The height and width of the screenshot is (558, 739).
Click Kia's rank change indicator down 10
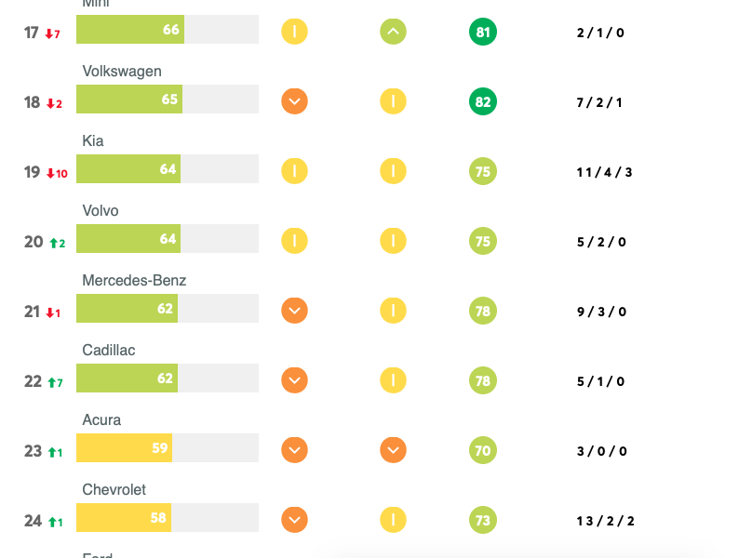[57, 173]
